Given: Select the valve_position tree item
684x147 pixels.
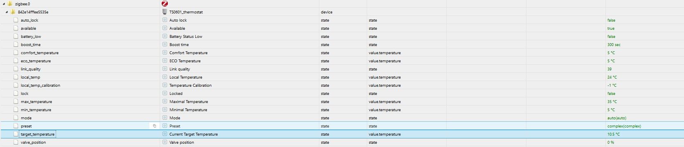Looking at the screenshot, I should [33, 143].
